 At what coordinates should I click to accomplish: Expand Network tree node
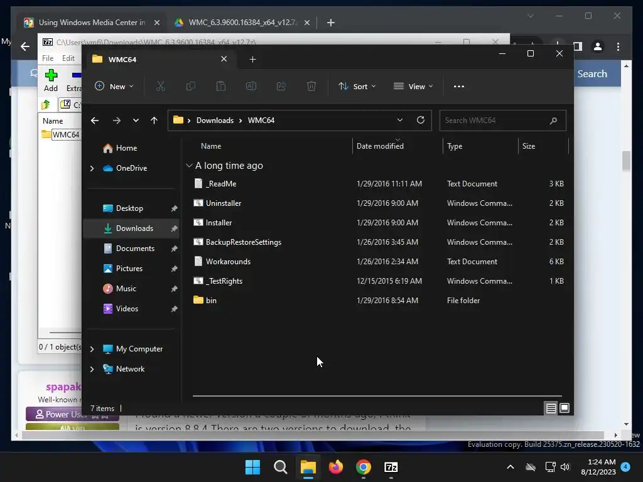click(92, 369)
